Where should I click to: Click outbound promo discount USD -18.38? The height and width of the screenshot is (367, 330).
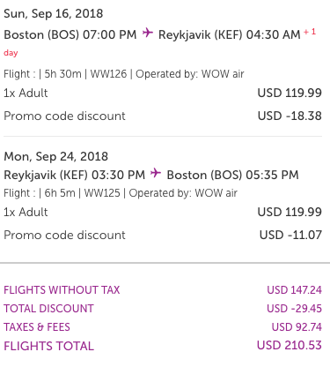(290, 116)
